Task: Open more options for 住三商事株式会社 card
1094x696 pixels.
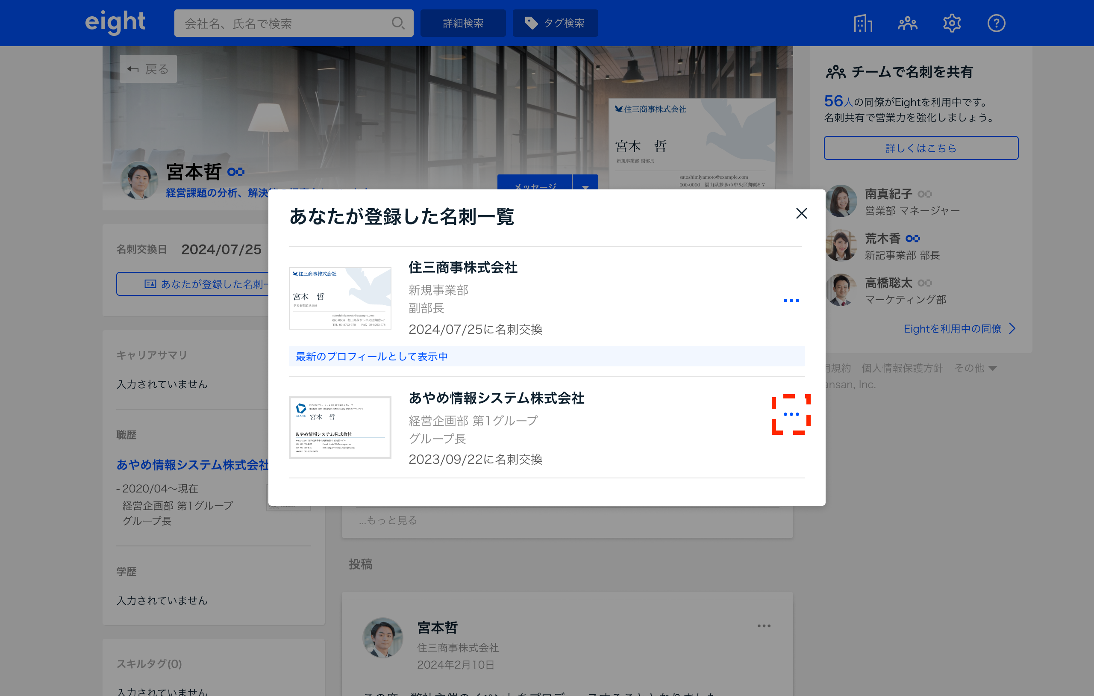Action: 791,301
